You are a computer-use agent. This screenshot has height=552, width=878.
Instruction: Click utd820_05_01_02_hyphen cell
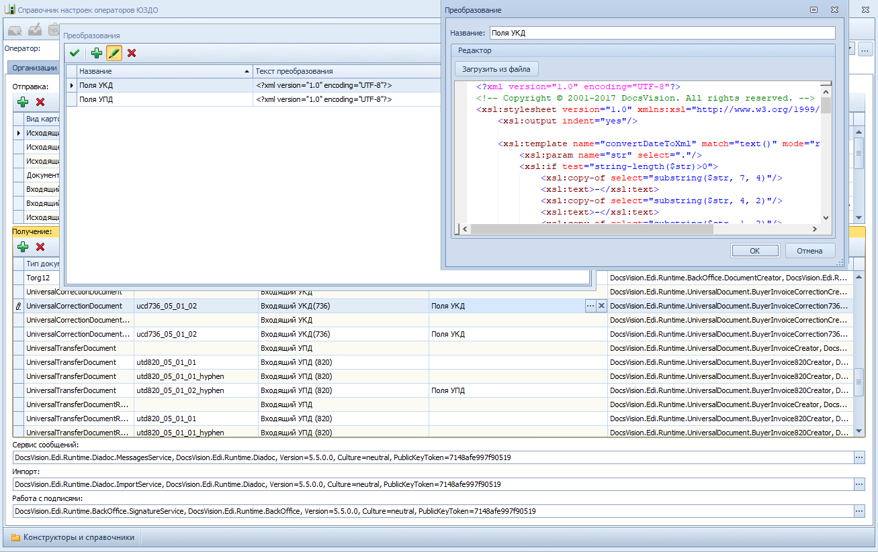click(196, 390)
